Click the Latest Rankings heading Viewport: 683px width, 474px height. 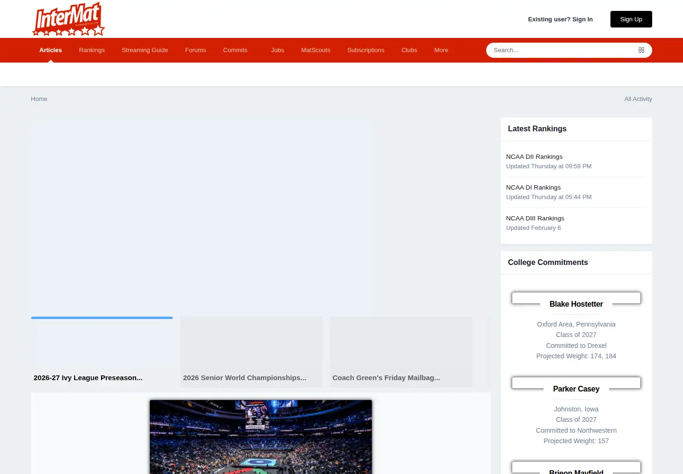(537, 129)
